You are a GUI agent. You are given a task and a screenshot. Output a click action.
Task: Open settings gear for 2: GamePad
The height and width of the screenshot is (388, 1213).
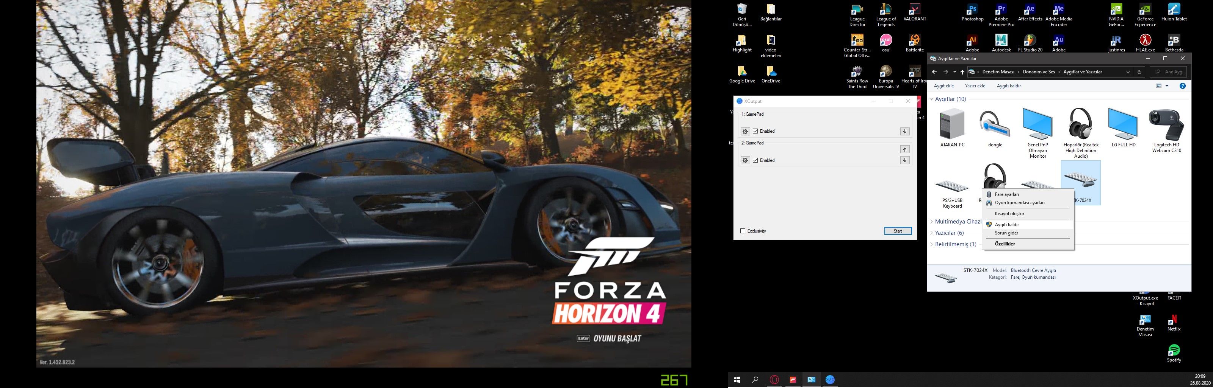click(x=745, y=161)
